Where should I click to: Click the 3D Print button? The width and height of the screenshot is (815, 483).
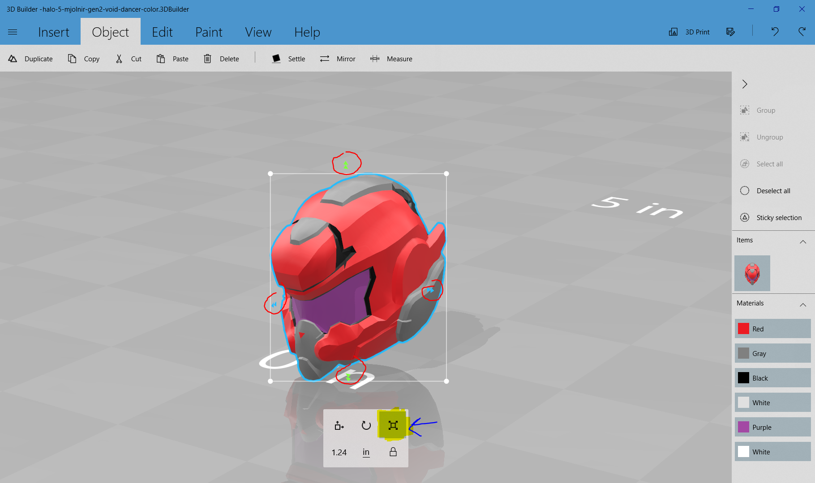click(x=689, y=32)
